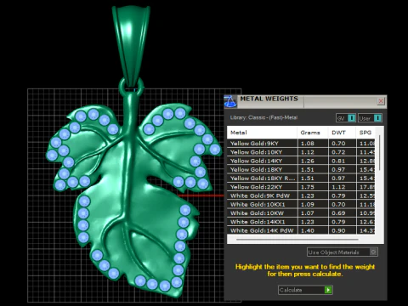Select the White Gold:9K PdW row

click(301, 195)
